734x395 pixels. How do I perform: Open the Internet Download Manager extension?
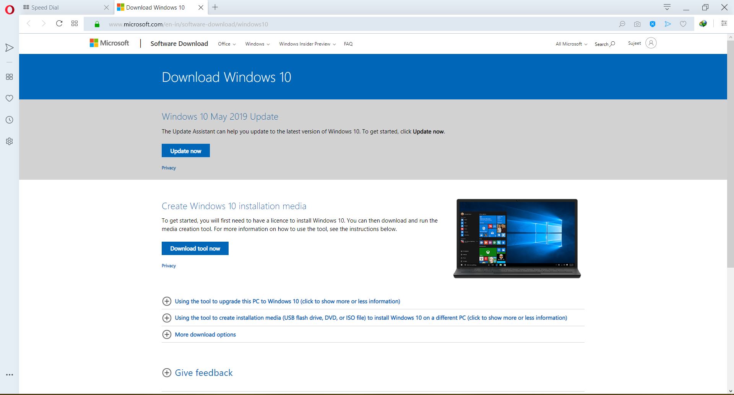[x=703, y=24]
